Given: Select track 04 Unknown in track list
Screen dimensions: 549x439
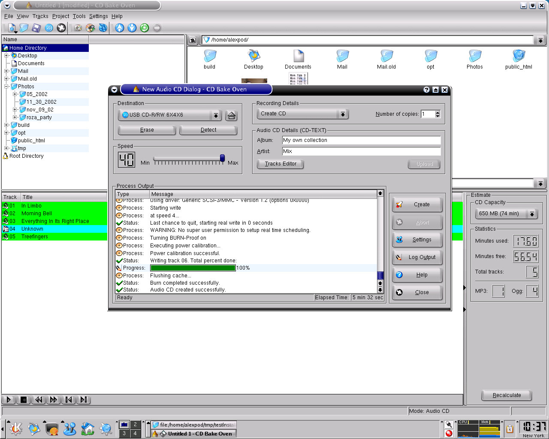Looking at the screenshot, I should coord(32,229).
